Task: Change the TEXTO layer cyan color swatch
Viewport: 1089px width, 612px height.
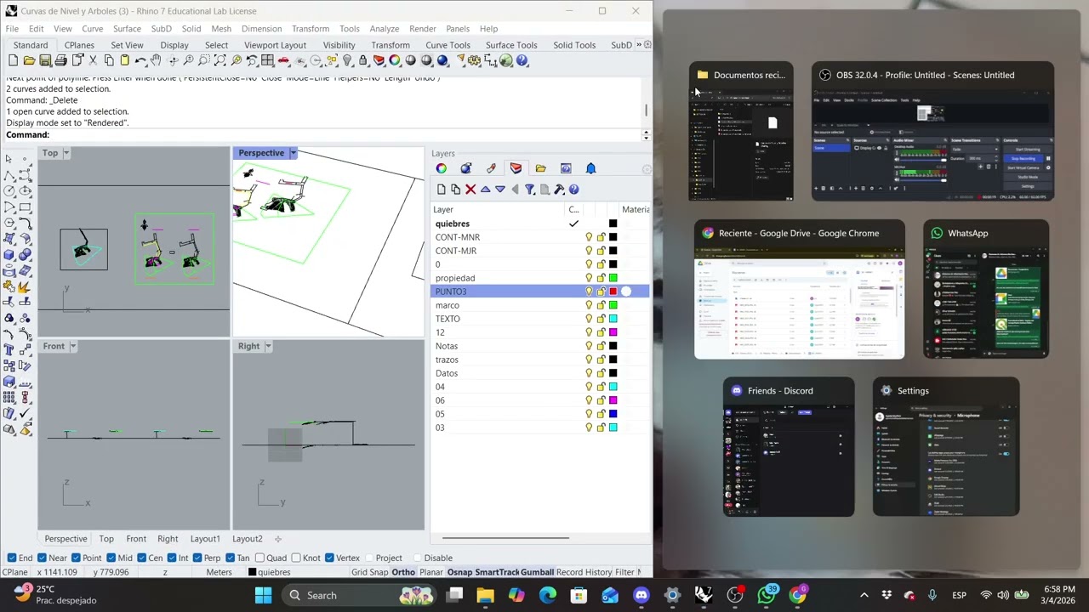Action: point(613,319)
